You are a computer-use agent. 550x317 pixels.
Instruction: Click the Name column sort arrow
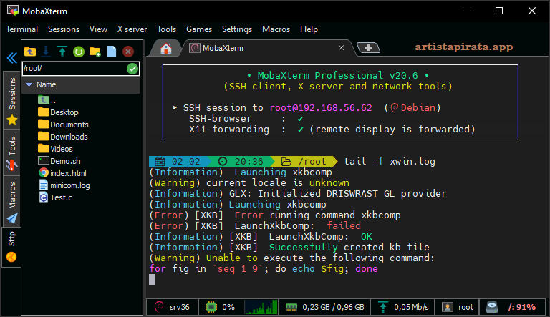(x=29, y=84)
